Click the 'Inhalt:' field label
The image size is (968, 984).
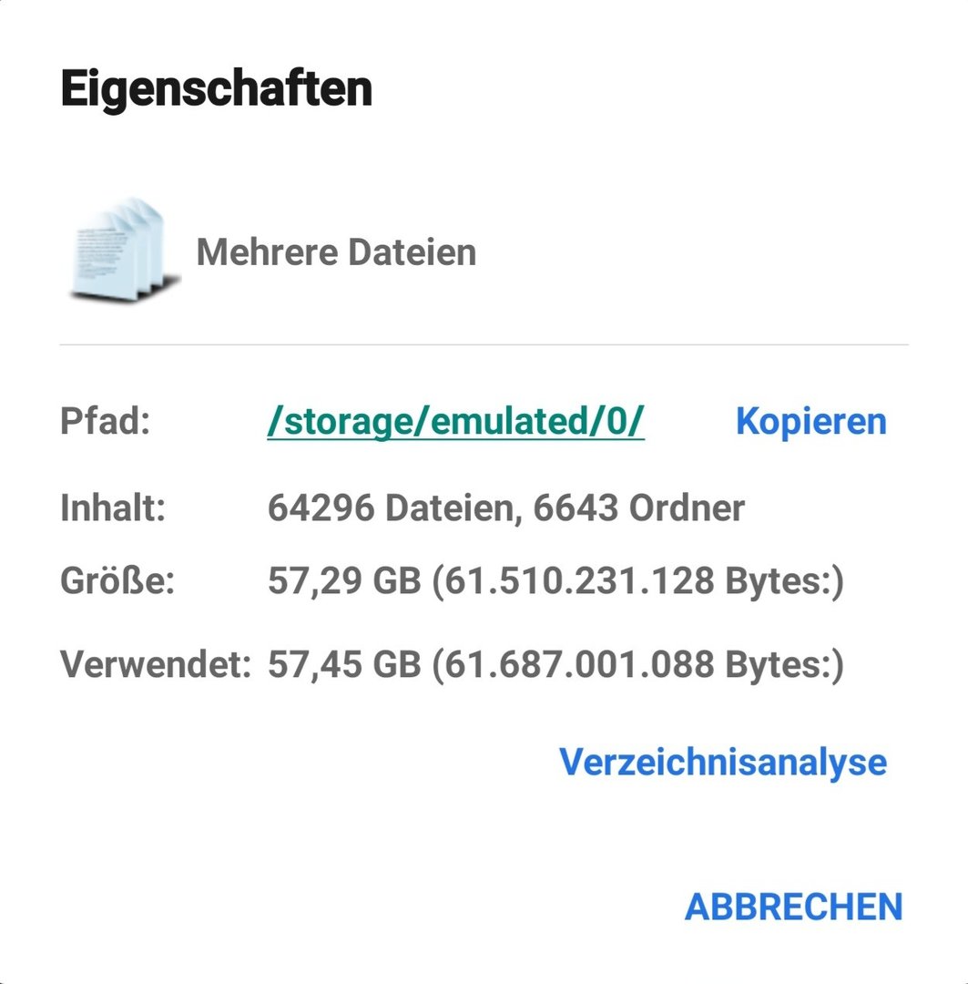click(x=113, y=508)
